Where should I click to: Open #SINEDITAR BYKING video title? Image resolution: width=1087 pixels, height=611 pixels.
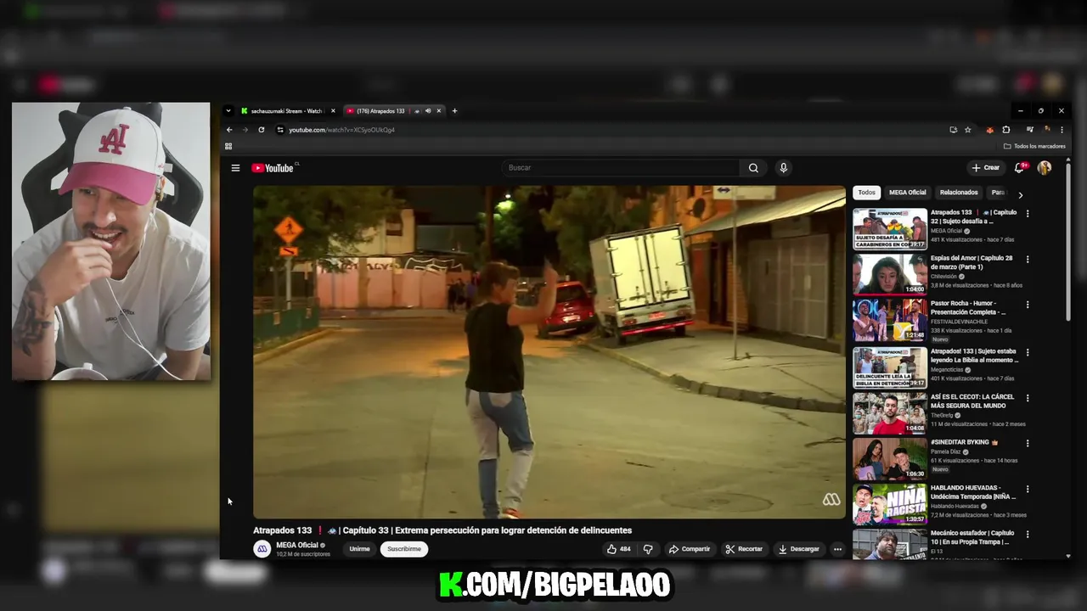[x=964, y=442]
